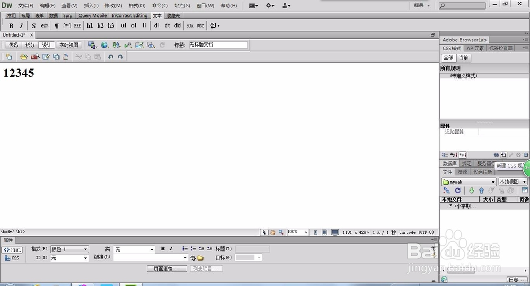Switch to Code view

point(13,45)
